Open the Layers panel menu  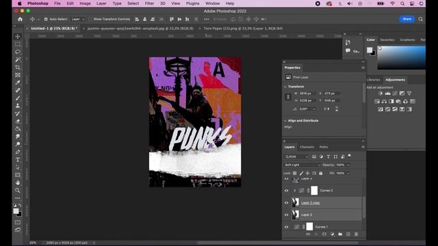363,147
